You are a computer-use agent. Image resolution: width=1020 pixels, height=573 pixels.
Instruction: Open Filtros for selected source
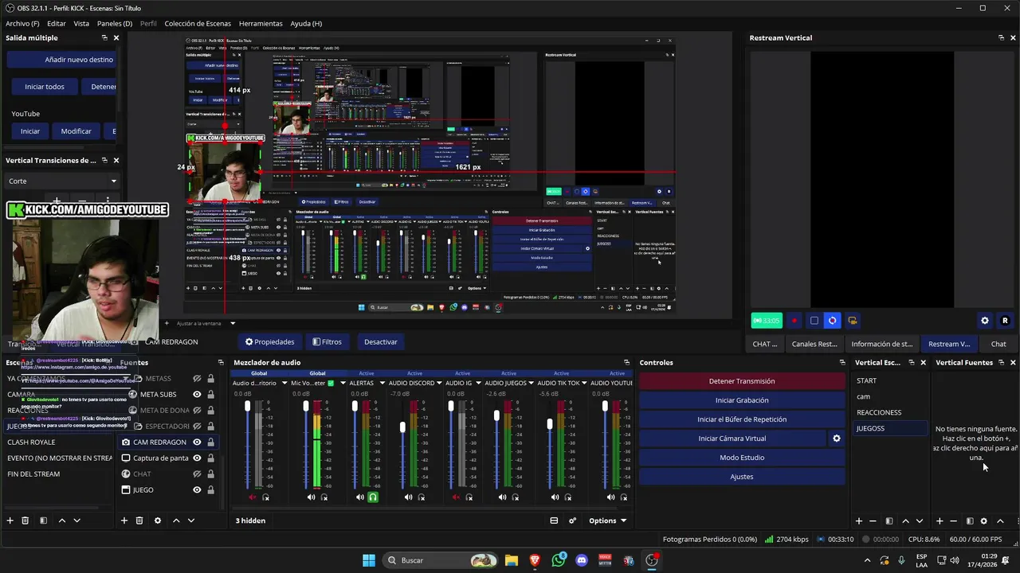(328, 342)
